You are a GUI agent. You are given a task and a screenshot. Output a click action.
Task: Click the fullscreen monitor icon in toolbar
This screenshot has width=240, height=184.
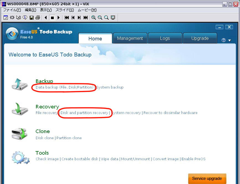click(113, 18)
